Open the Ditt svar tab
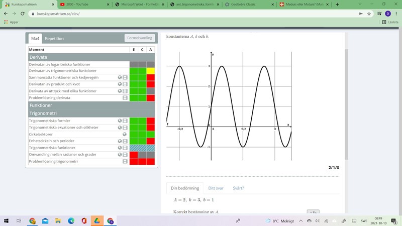The width and height of the screenshot is (402, 226). tap(215, 188)
